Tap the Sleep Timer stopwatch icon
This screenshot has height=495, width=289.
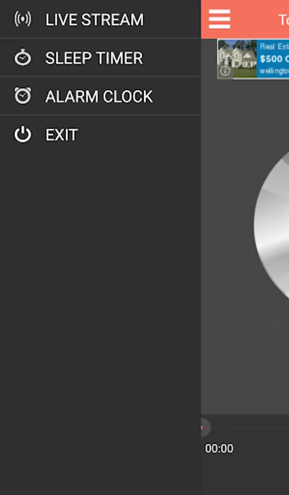pyautogui.click(x=22, y=58)
